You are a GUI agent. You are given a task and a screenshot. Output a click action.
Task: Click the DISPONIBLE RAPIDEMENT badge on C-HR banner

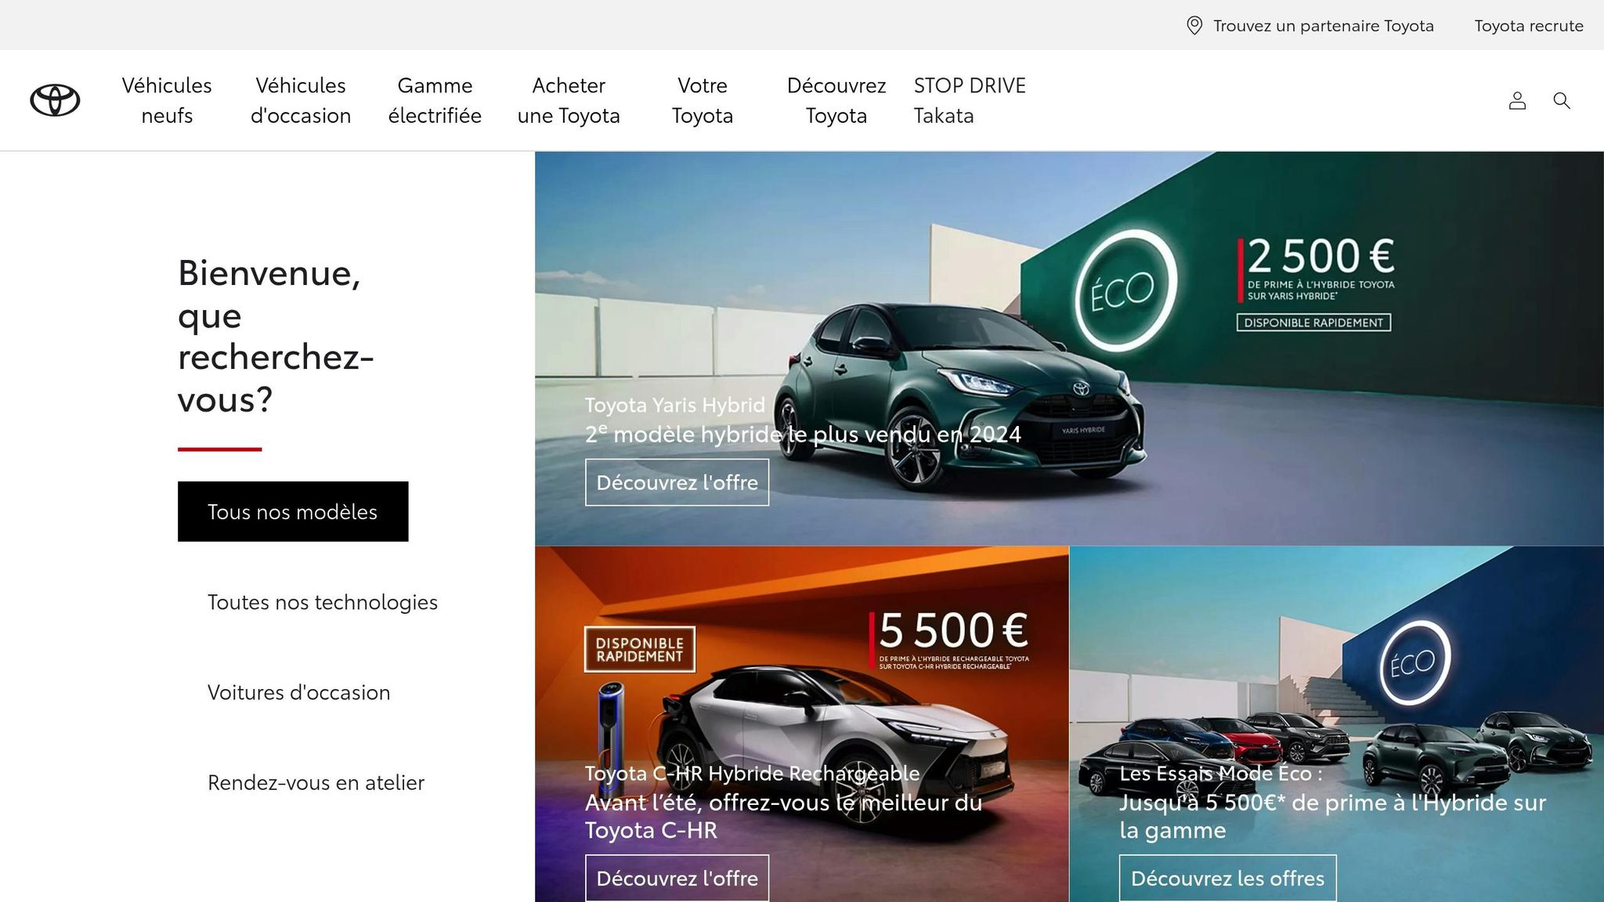[639, 649]
